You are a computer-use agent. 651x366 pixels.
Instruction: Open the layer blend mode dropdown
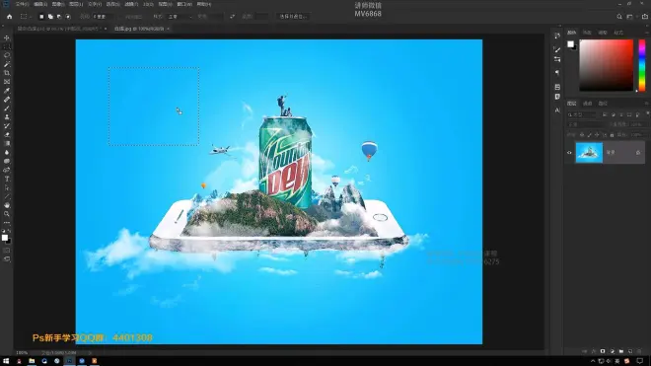[585, 124]
